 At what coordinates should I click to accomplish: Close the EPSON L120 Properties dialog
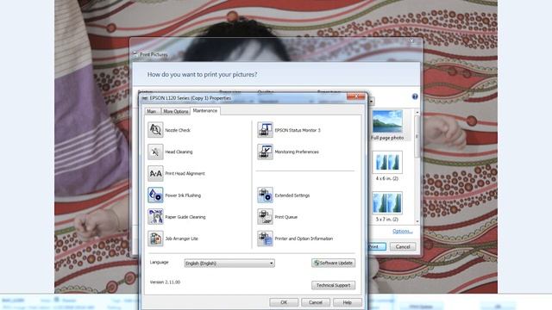click(356, 96)
